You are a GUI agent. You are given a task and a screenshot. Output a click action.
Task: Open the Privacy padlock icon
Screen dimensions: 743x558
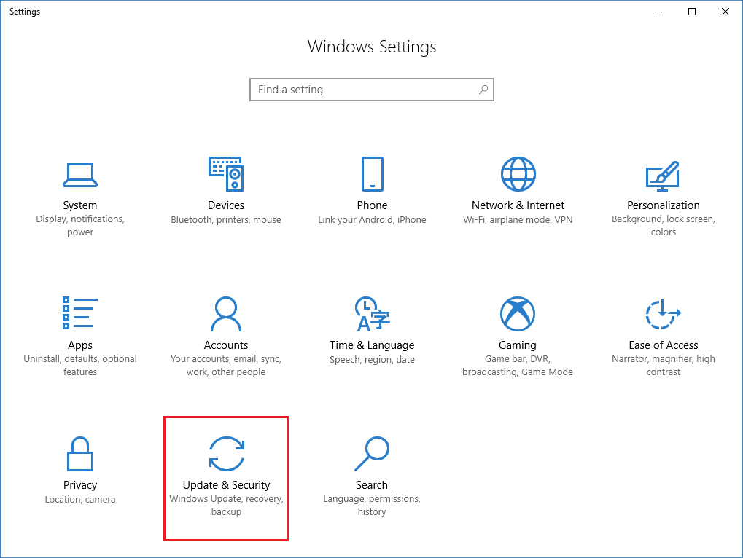[80, 453]
